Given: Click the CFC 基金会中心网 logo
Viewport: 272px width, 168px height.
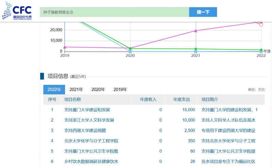Looking at the screenshot, I should click(x=17, y=11).
